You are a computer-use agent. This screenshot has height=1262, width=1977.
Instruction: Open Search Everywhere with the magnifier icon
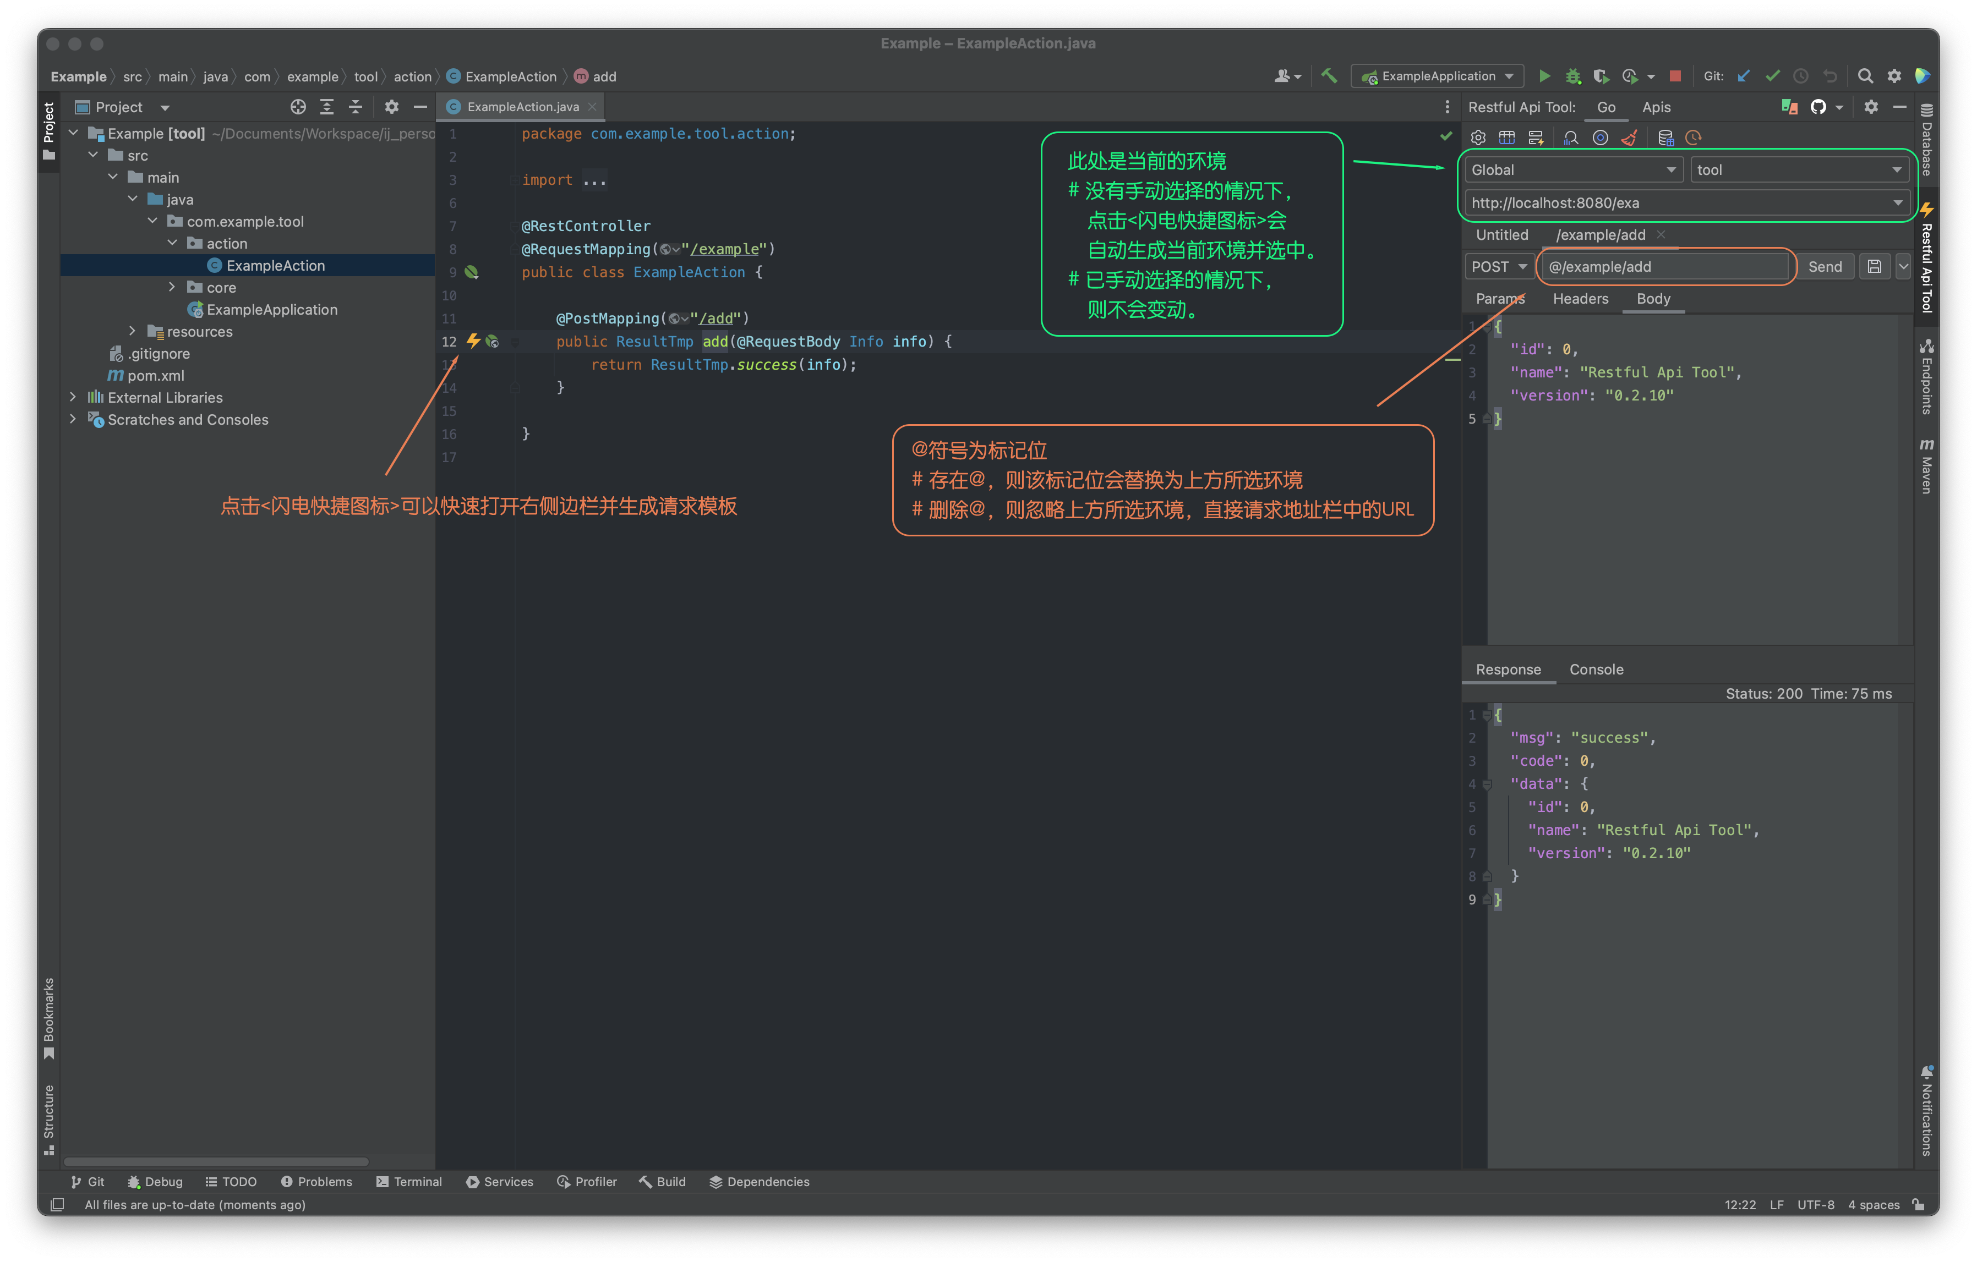pyautogui.click(x=1866, y=76)
